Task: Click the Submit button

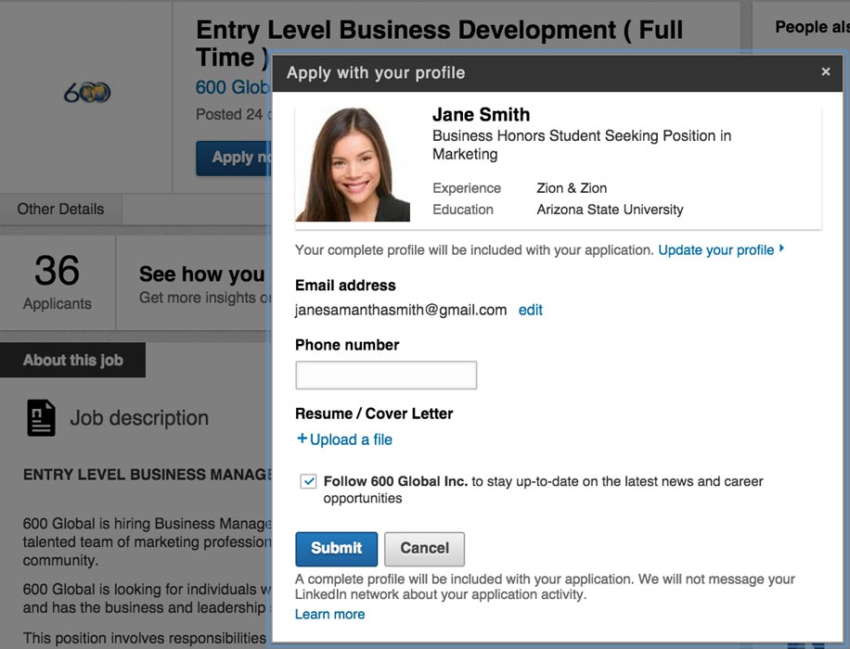Action: coord(336,548)
